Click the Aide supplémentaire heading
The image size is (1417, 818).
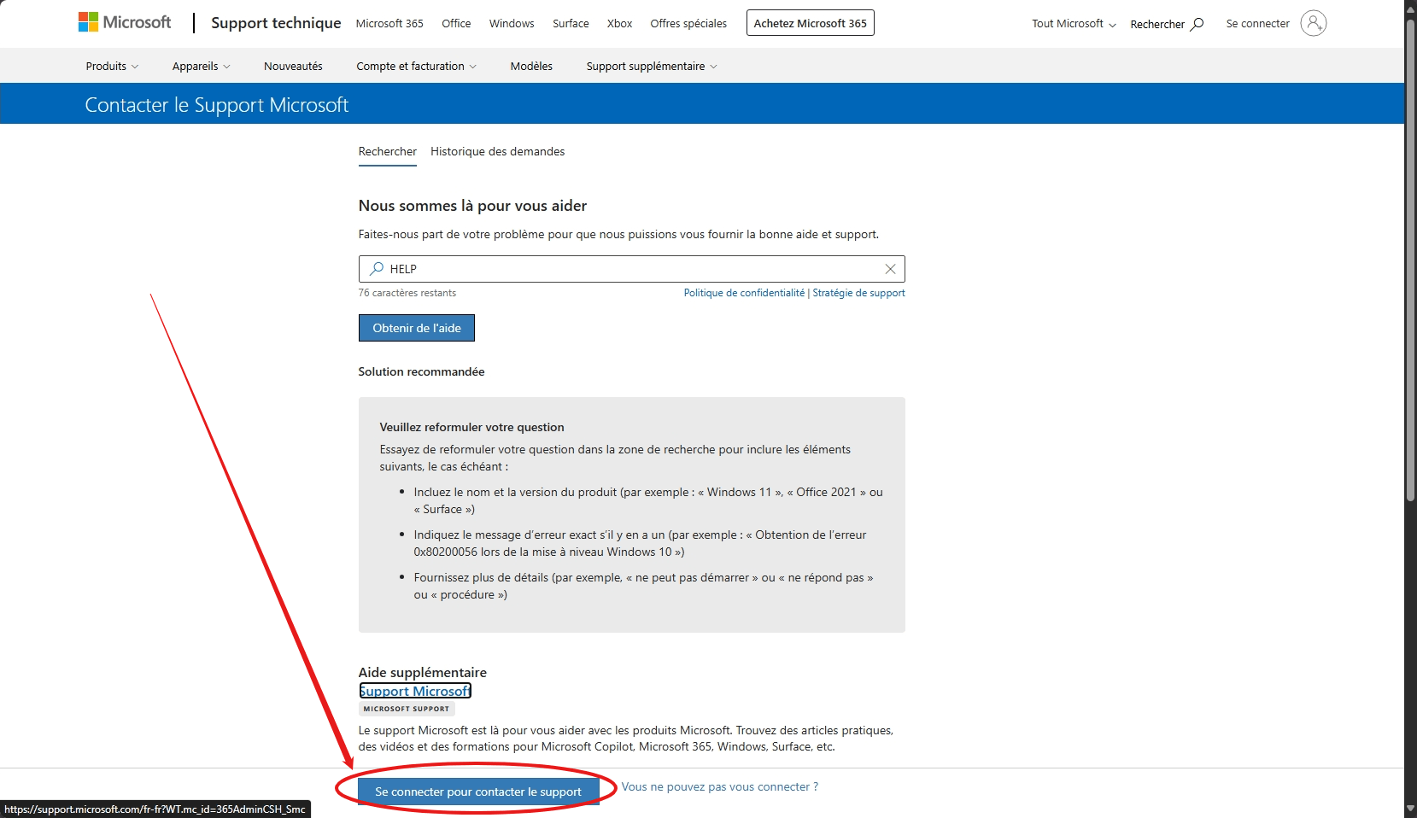(423, 673)
